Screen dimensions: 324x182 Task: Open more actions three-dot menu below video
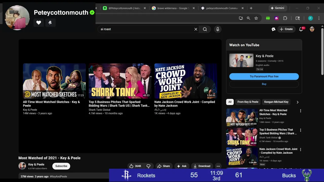[218, 166]
